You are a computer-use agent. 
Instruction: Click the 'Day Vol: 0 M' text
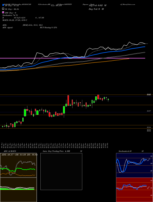click(96, 9)
